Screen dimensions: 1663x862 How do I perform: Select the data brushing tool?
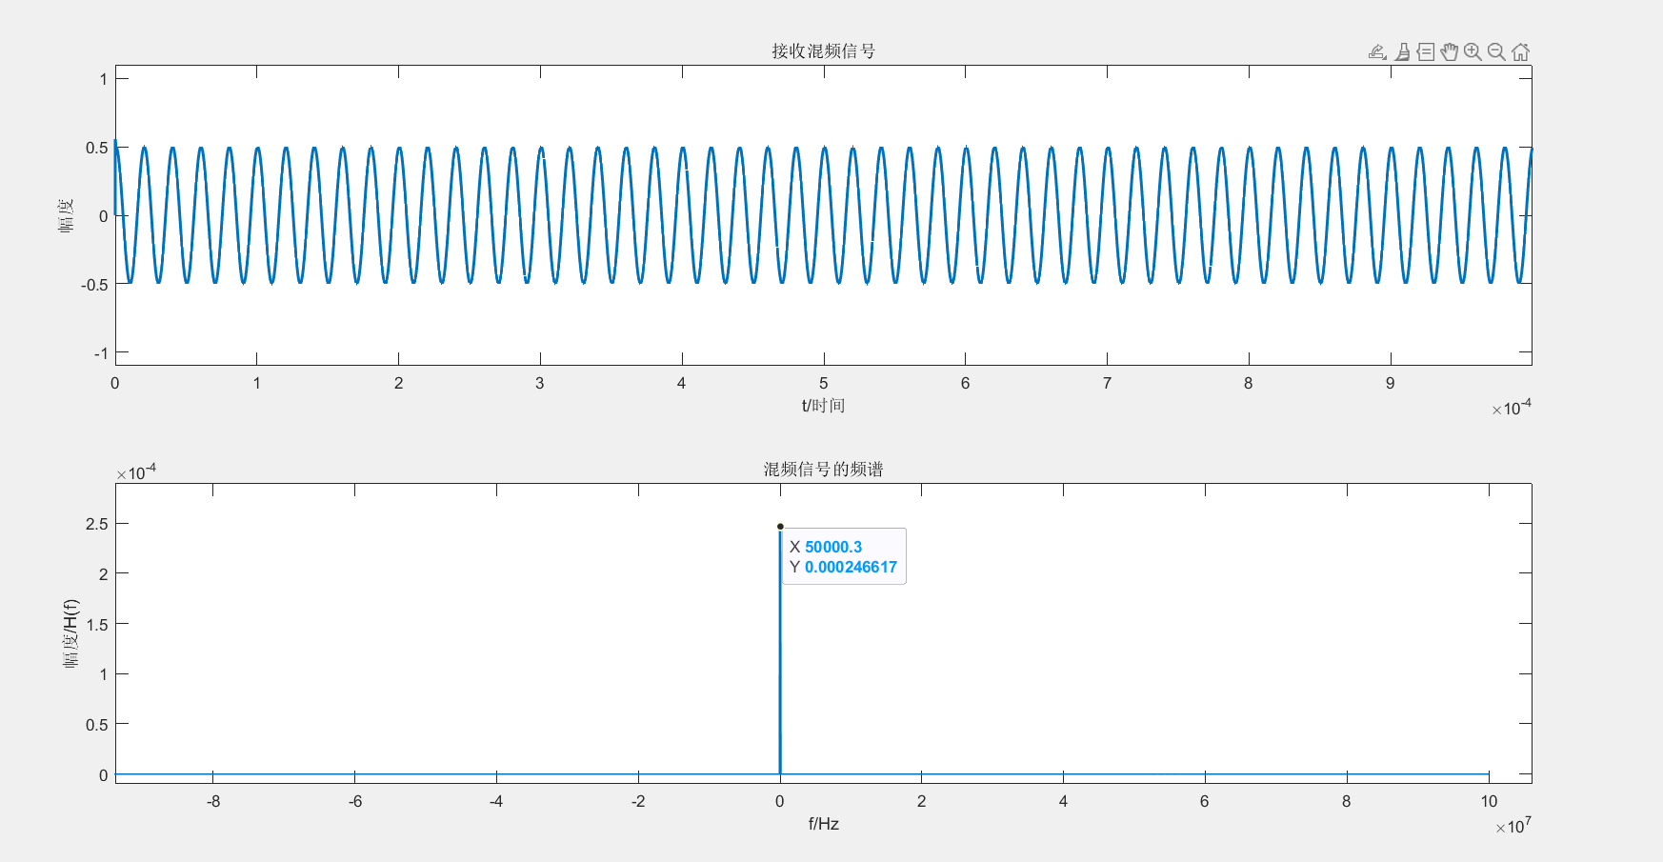pyautogui.click(x=1400, y=50)
